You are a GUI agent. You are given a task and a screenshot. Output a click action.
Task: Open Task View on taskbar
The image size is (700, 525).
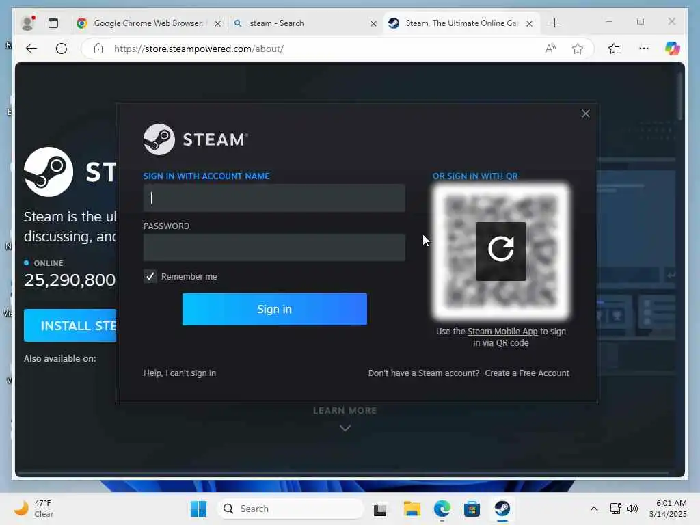pyautogui.click(x=380, y=509)
